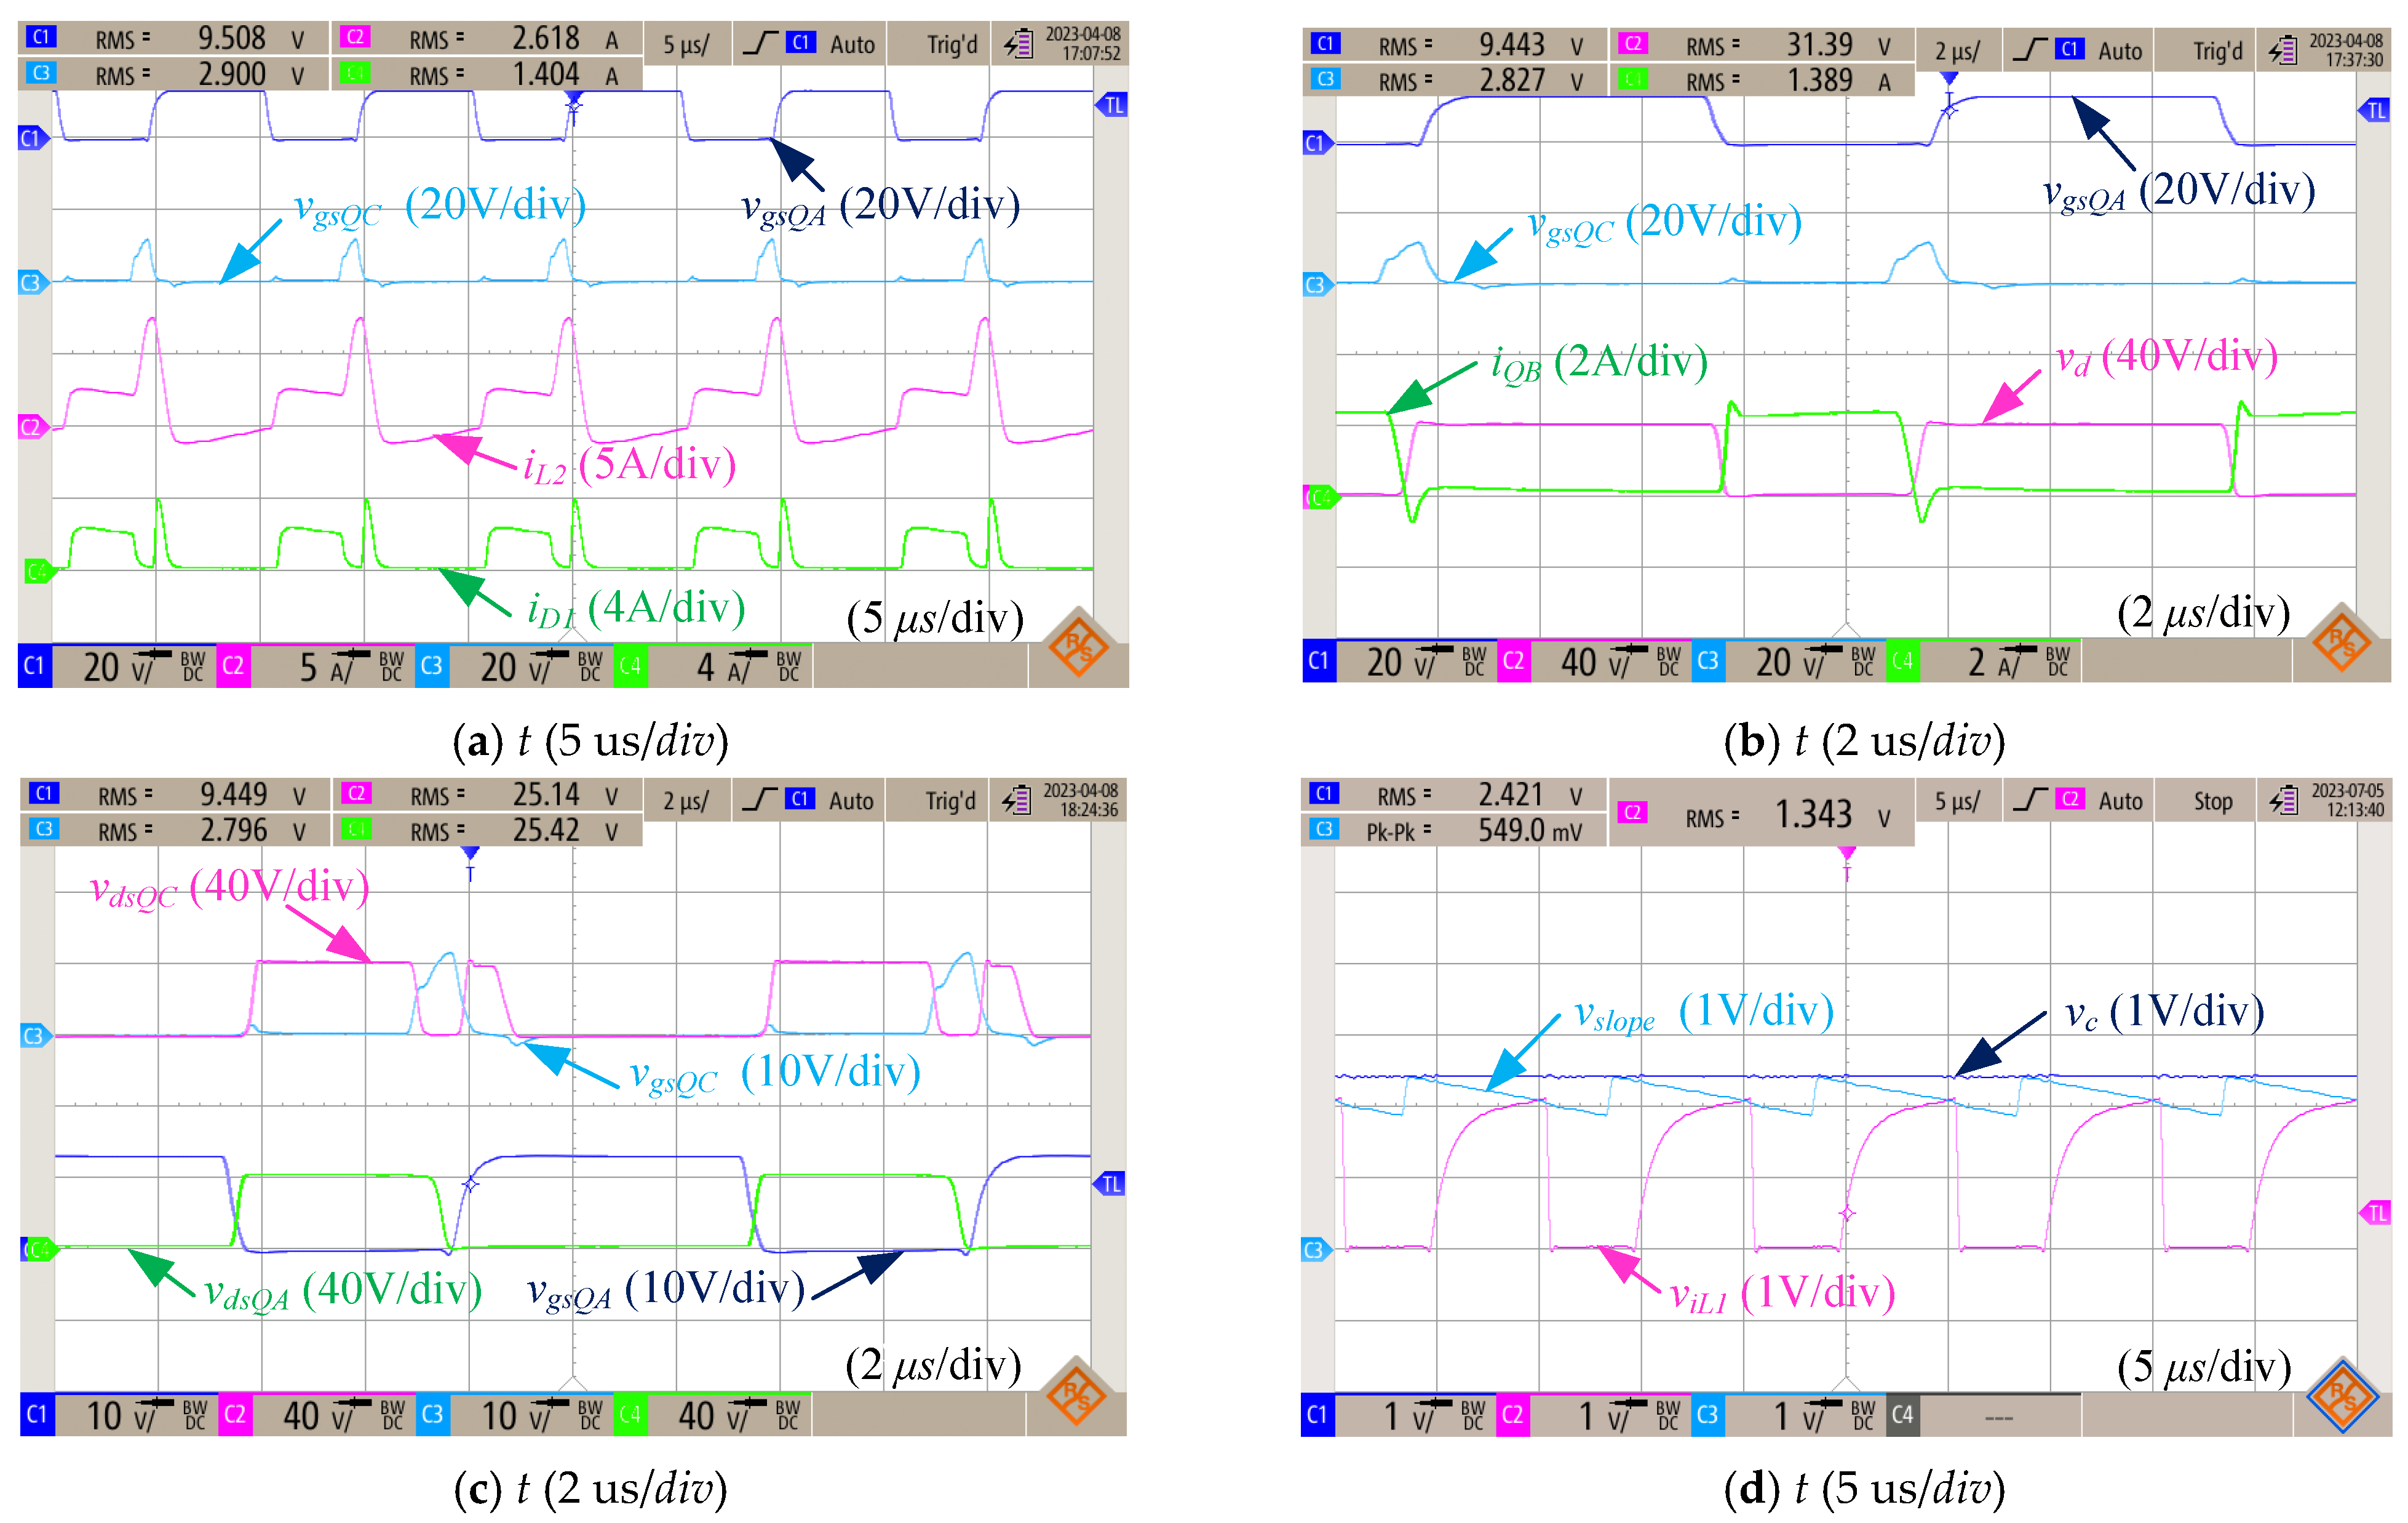This screenshot has width=2408, height=1523.
Task: Click the Trig'd status in panel (b)
Action: [2217, 51]
